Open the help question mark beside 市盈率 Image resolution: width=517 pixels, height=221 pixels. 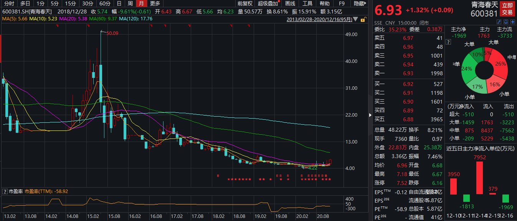tap(5, 191)
